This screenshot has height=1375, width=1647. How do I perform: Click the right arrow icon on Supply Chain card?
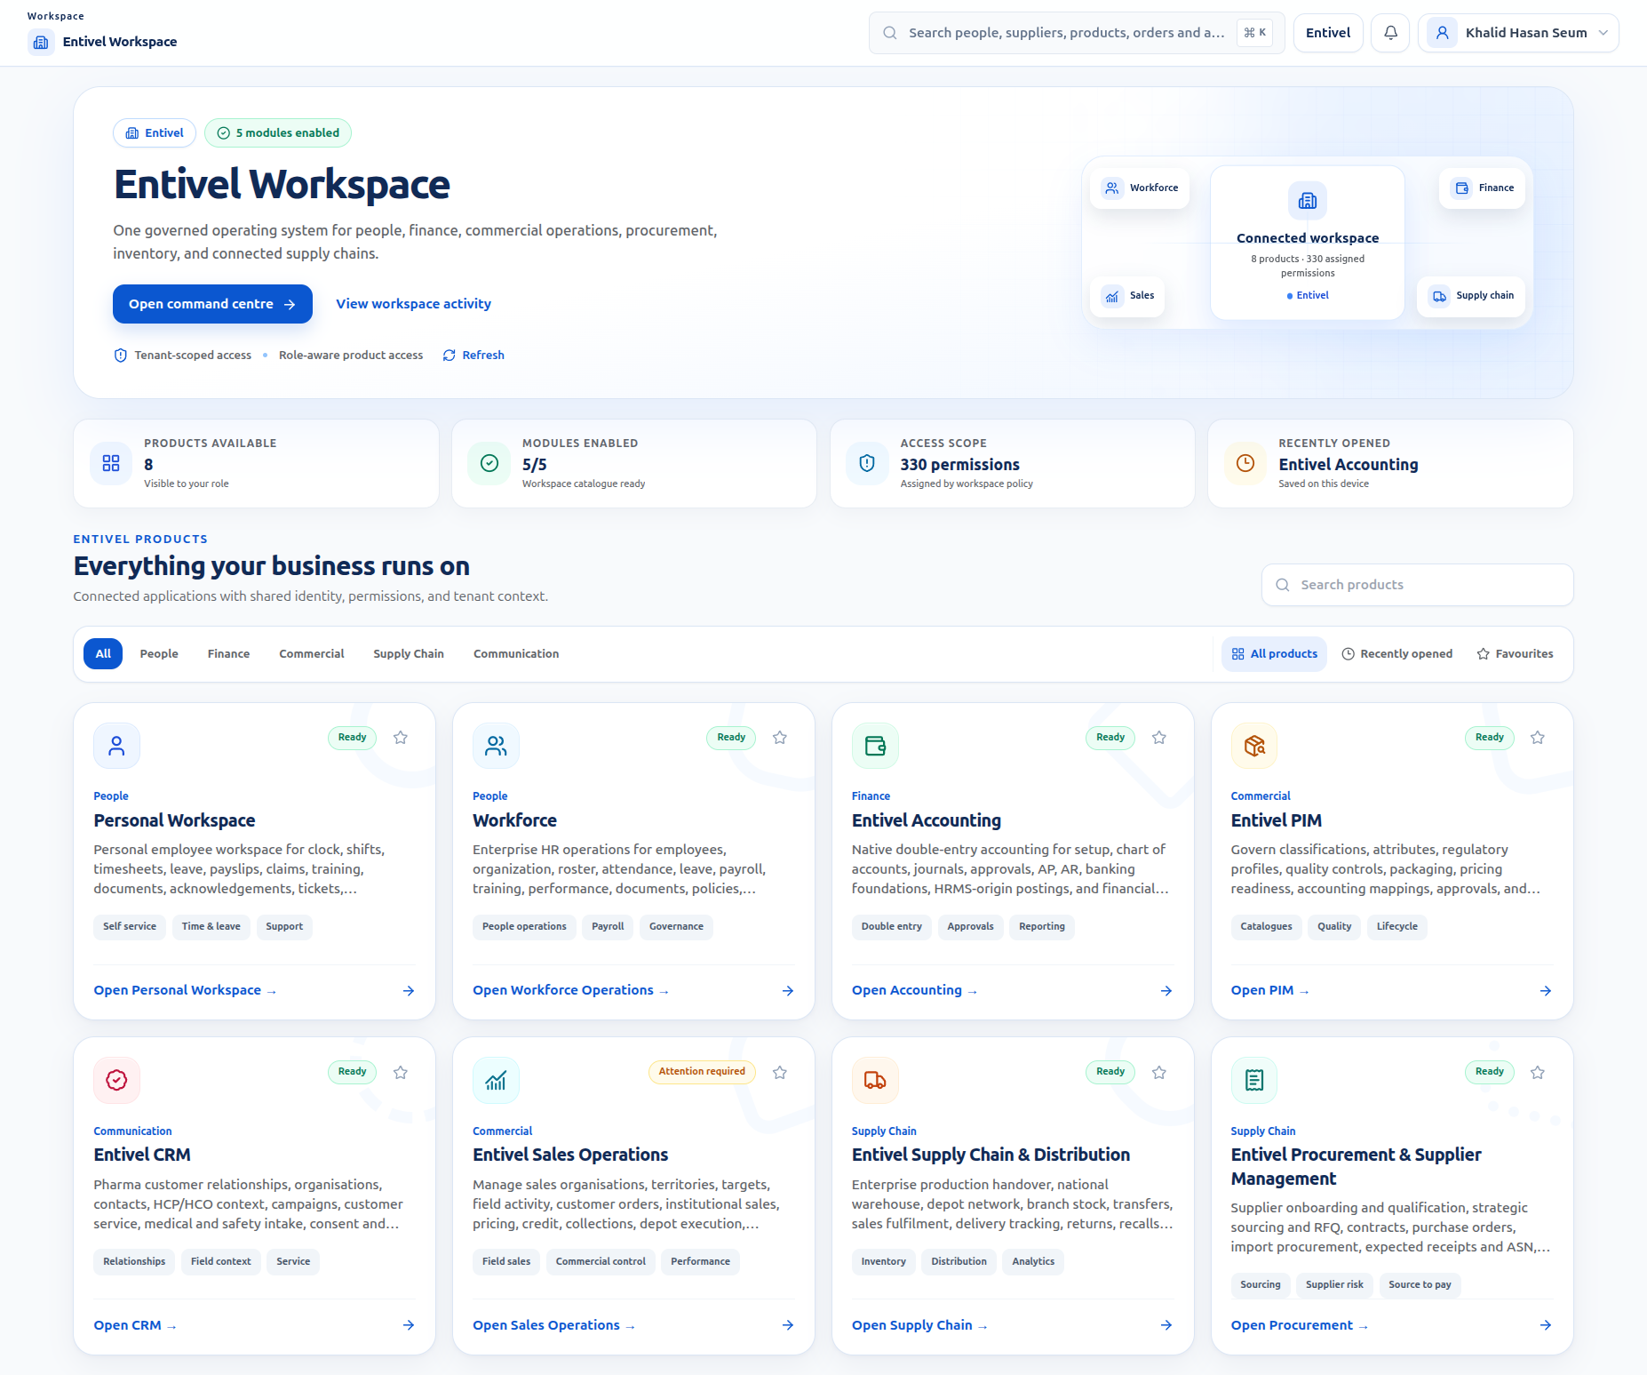pyautogui.click(x=1166, y=1325)
